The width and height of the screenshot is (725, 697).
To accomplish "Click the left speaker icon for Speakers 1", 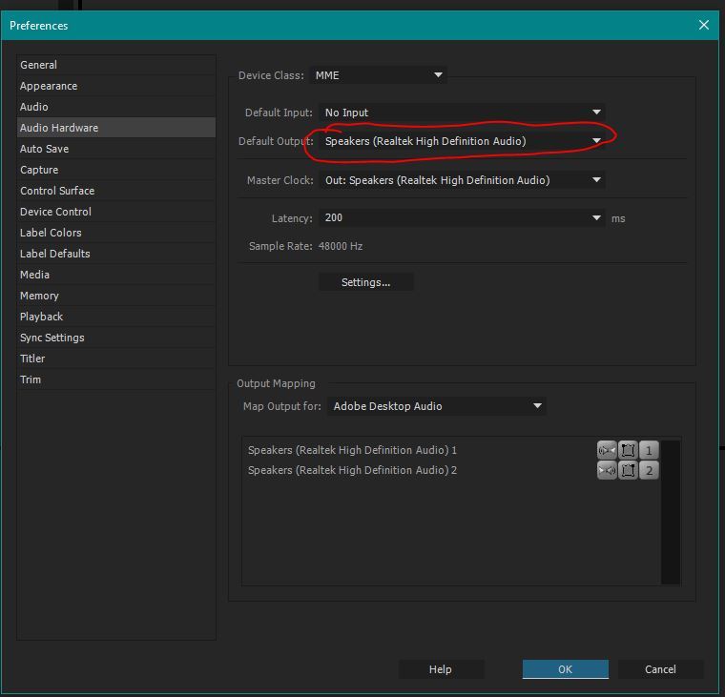I will pyautogui.click(x=607, y=450).
